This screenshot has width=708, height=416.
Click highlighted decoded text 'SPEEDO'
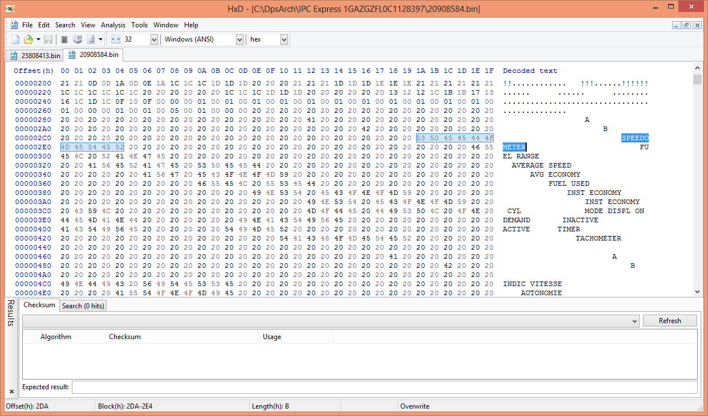click(x=635, y=138)
